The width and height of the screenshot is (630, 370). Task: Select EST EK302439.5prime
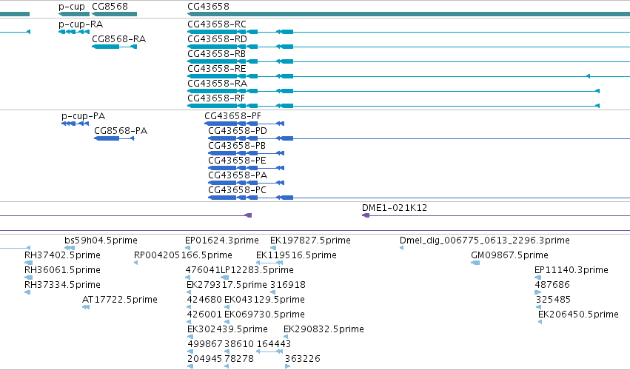pos(227,329)
